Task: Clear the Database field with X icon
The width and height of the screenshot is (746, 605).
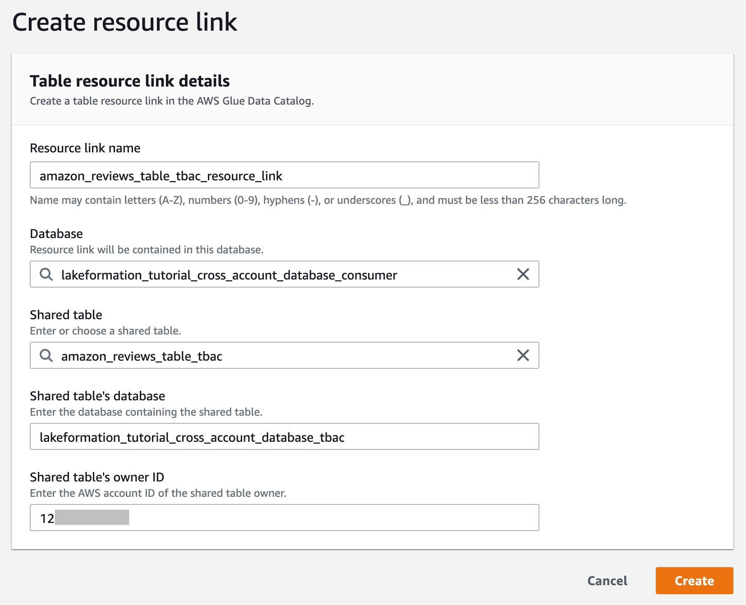Action: (x=523, y=274)
